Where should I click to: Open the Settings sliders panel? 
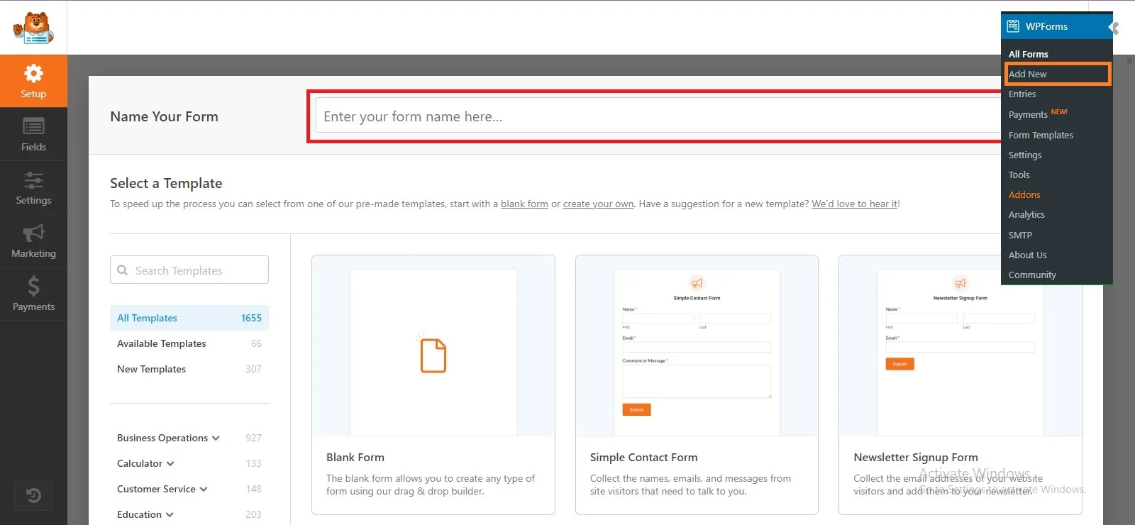pyautogui.click(x=33, y=188)
